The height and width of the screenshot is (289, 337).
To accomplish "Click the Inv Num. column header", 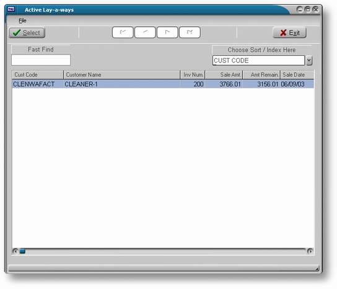I will (193, 75).
